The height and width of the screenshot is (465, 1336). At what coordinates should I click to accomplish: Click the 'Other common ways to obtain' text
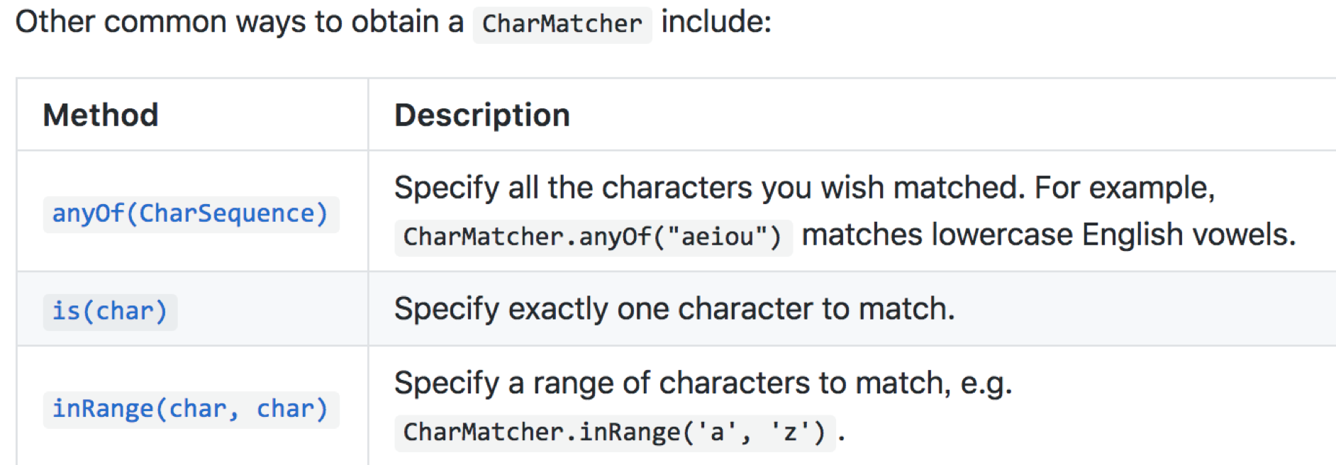coord(227,22)
